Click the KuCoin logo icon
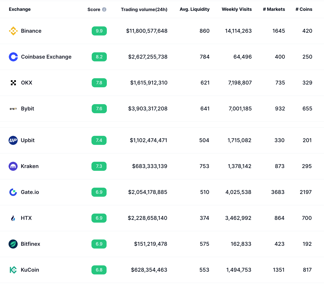324x284 pixels. (x=13, y=270)
